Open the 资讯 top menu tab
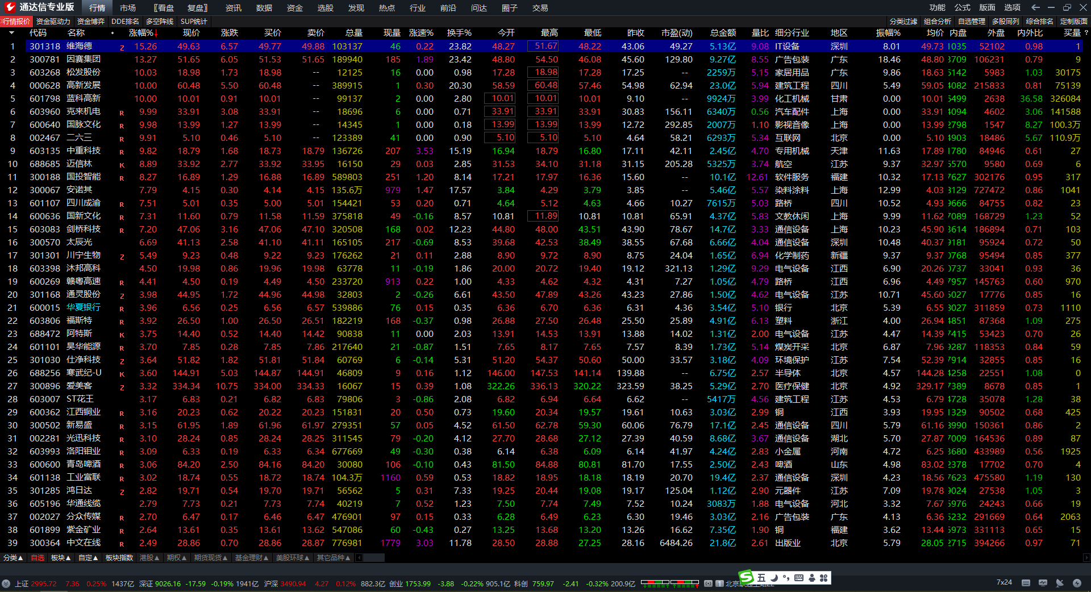 [x=234, y=8]
